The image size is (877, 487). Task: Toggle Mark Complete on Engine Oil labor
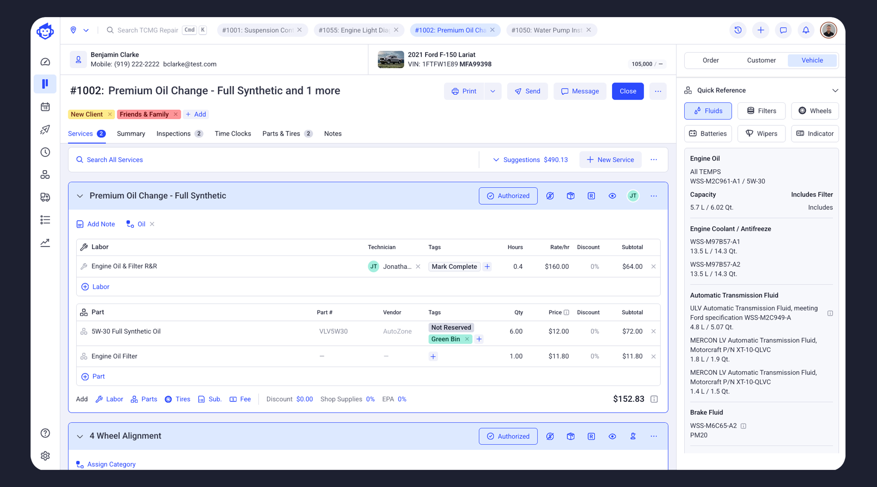coord(454,267)
